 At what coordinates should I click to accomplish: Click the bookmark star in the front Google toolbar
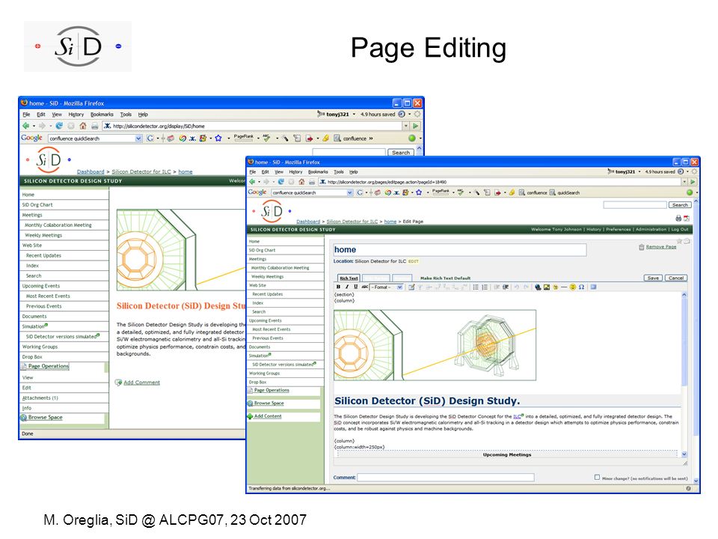pyautogui.click(x=419, y=192)
